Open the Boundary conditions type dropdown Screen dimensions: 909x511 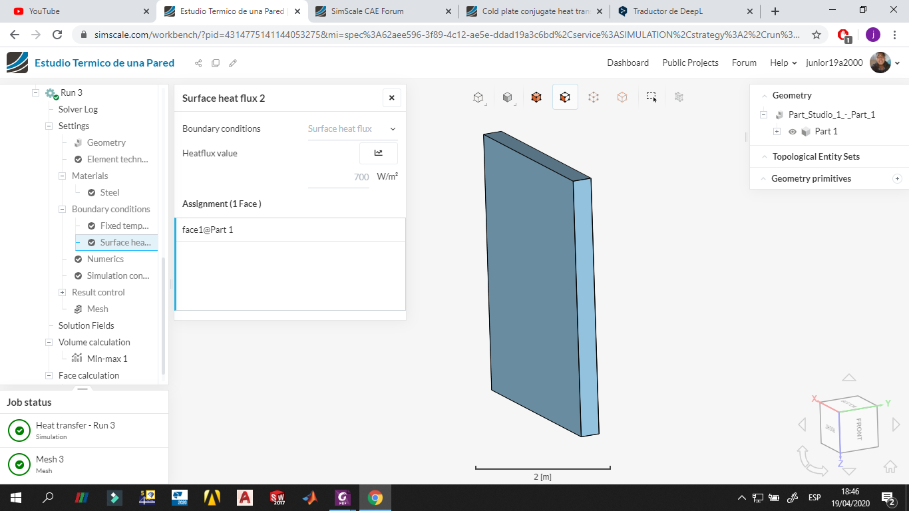(x=353, y=128)
